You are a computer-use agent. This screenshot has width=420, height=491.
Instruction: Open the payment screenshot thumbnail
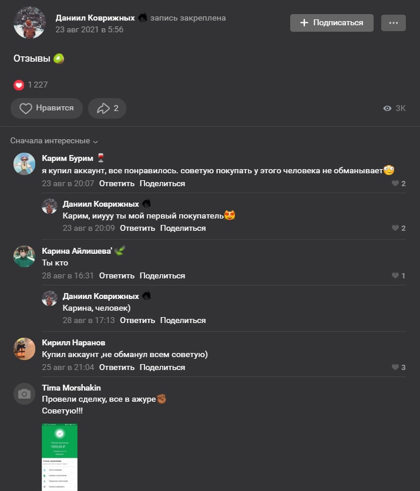click(x=59, y=457)
